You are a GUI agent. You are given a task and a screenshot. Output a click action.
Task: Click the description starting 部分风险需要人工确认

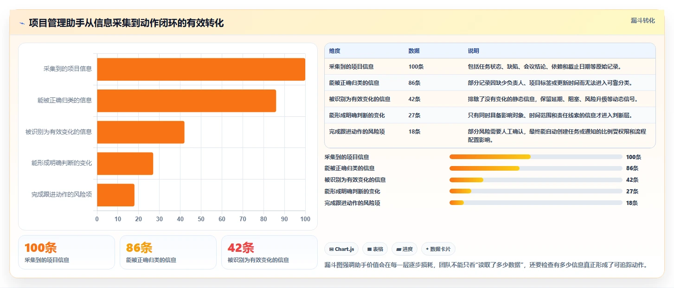pyautogui.click(x=557, y=135)
